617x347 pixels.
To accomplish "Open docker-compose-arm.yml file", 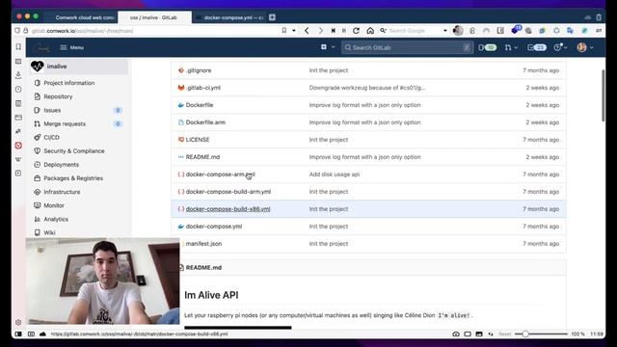I will [221, 174].
